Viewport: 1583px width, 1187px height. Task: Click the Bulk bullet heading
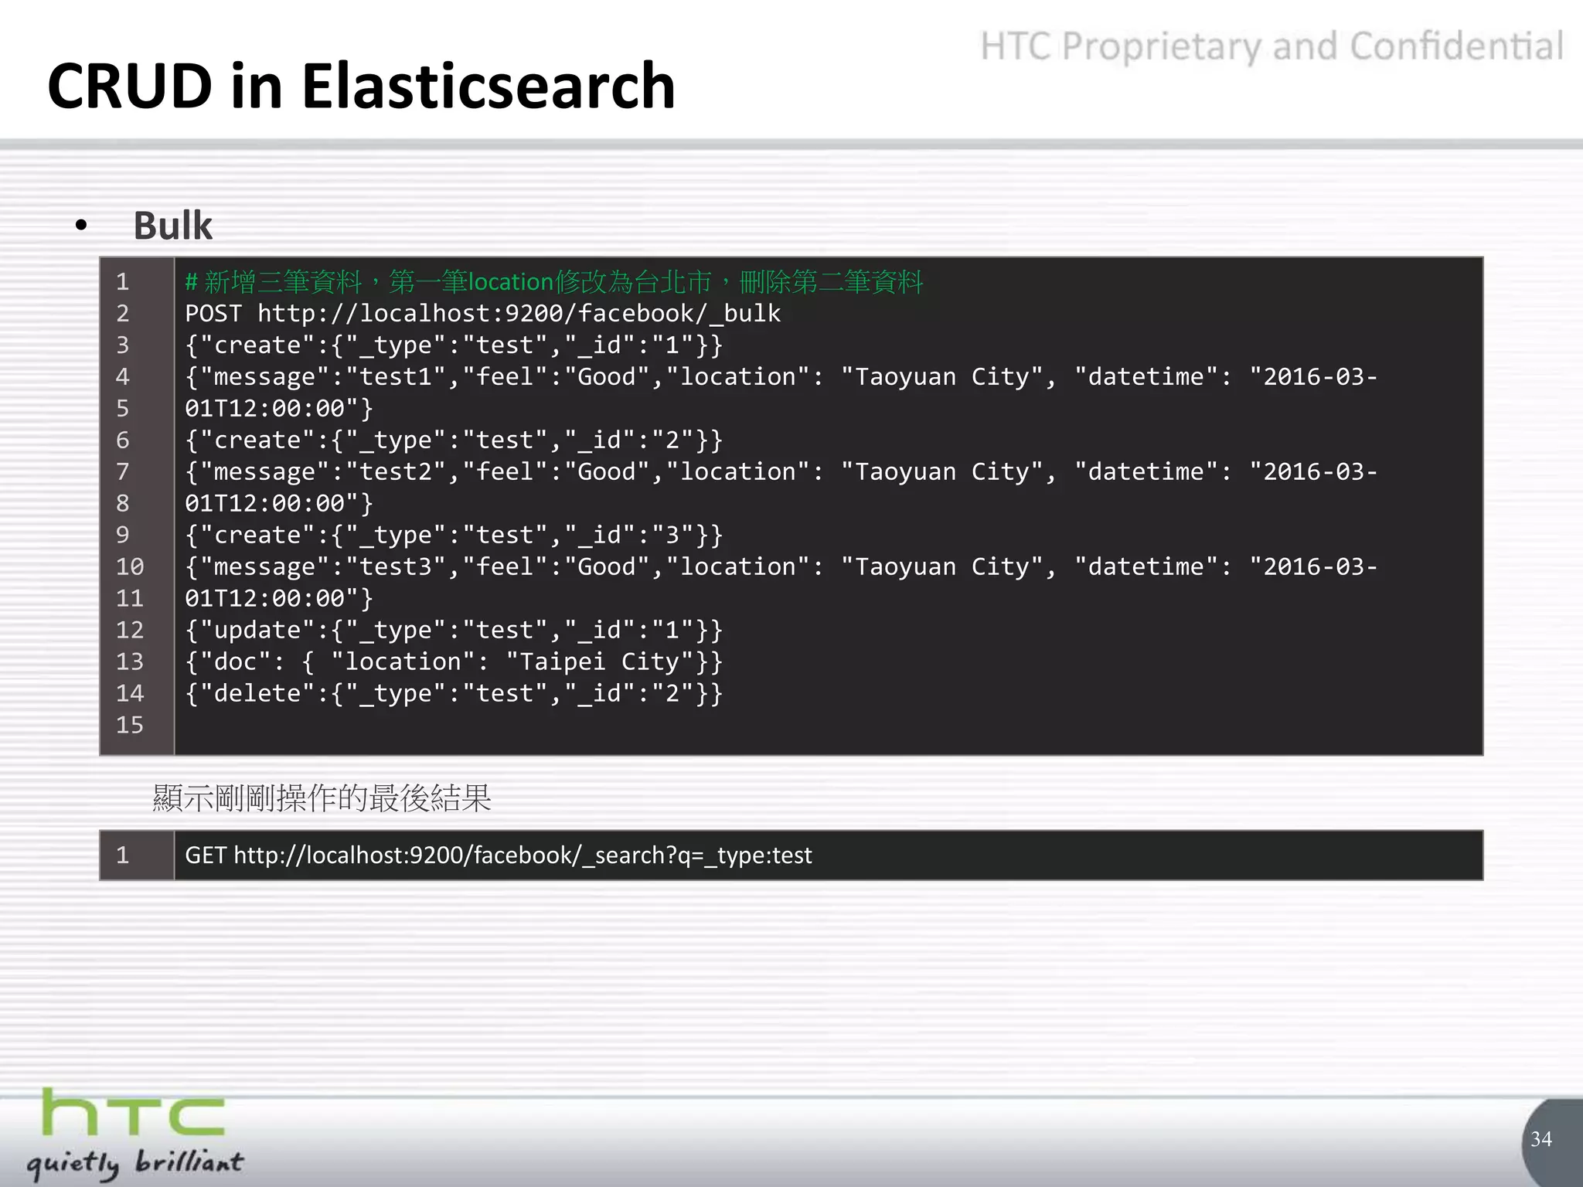(172, 226)
